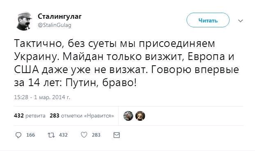Viewport: 255px width, 151px height.
Task: Click the envelope direct message icon
Action: (116, 135)
